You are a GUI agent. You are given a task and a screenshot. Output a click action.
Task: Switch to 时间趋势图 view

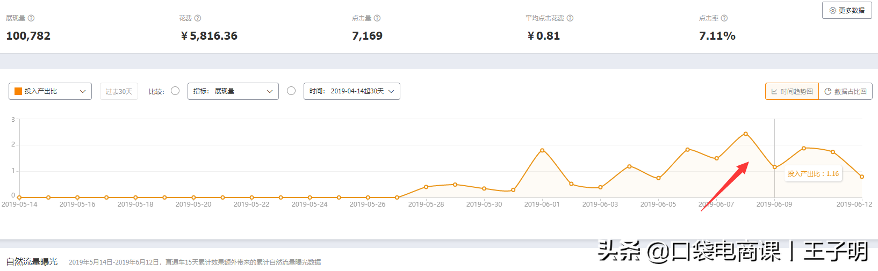click(792, 91)
